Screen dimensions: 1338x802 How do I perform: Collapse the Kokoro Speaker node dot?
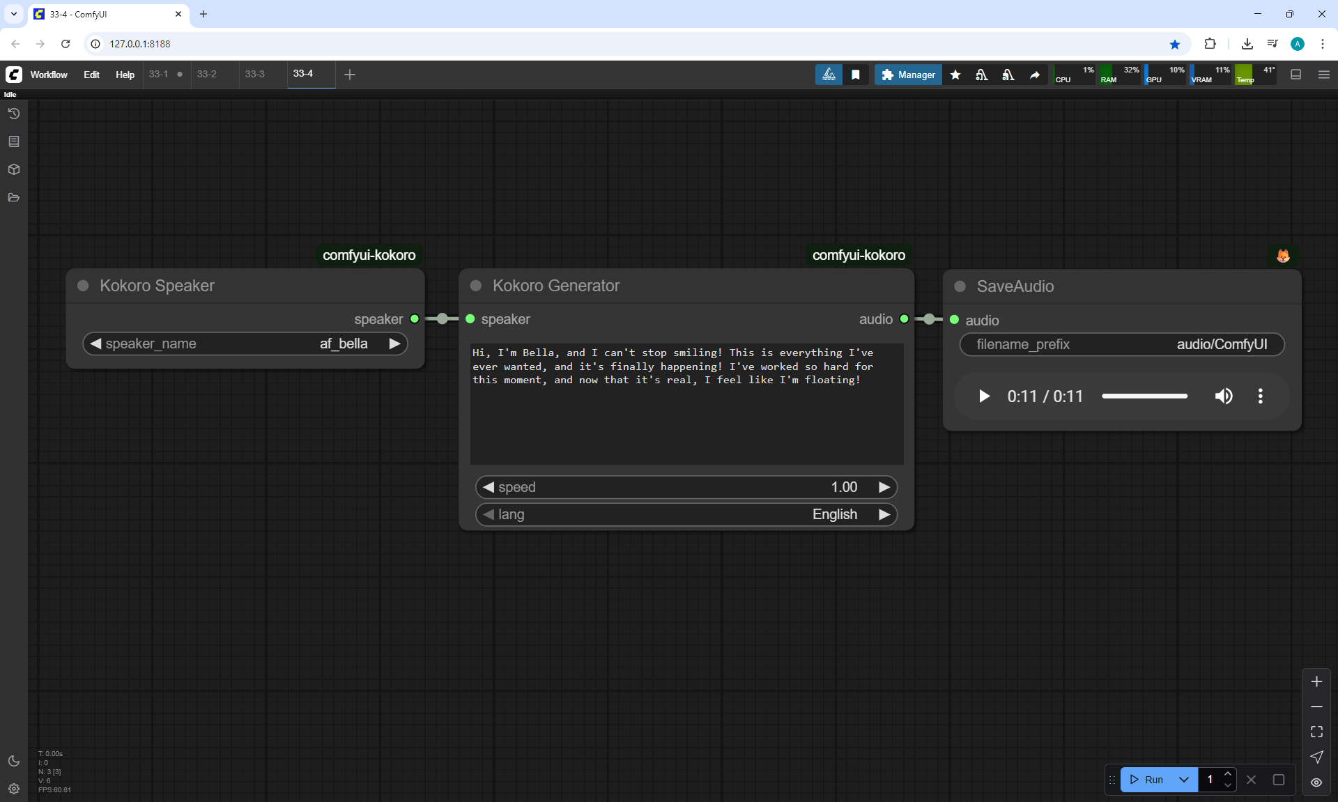(83, 286)
